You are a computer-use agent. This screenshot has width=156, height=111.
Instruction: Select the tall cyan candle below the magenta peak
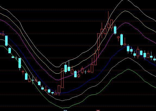[121, 40]
